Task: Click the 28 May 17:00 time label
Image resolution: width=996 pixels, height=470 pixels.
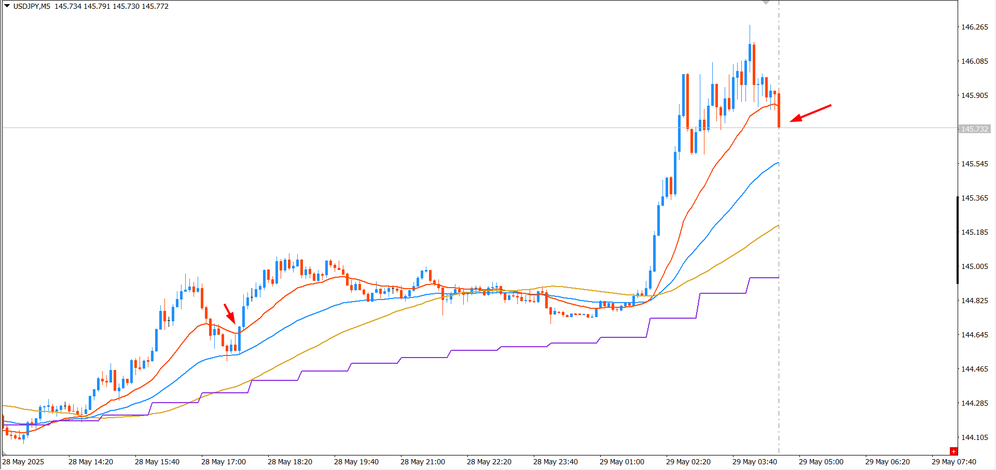Action: (x=224, y=462)
